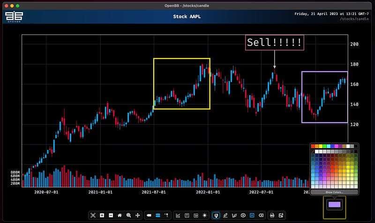Click the Sell!!!!! annotation text box
The image size is (375, 223).
click(x=275, y=43)
